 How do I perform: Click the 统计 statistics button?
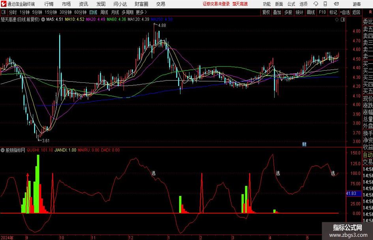pyautogui.click(x=299, y=12)
